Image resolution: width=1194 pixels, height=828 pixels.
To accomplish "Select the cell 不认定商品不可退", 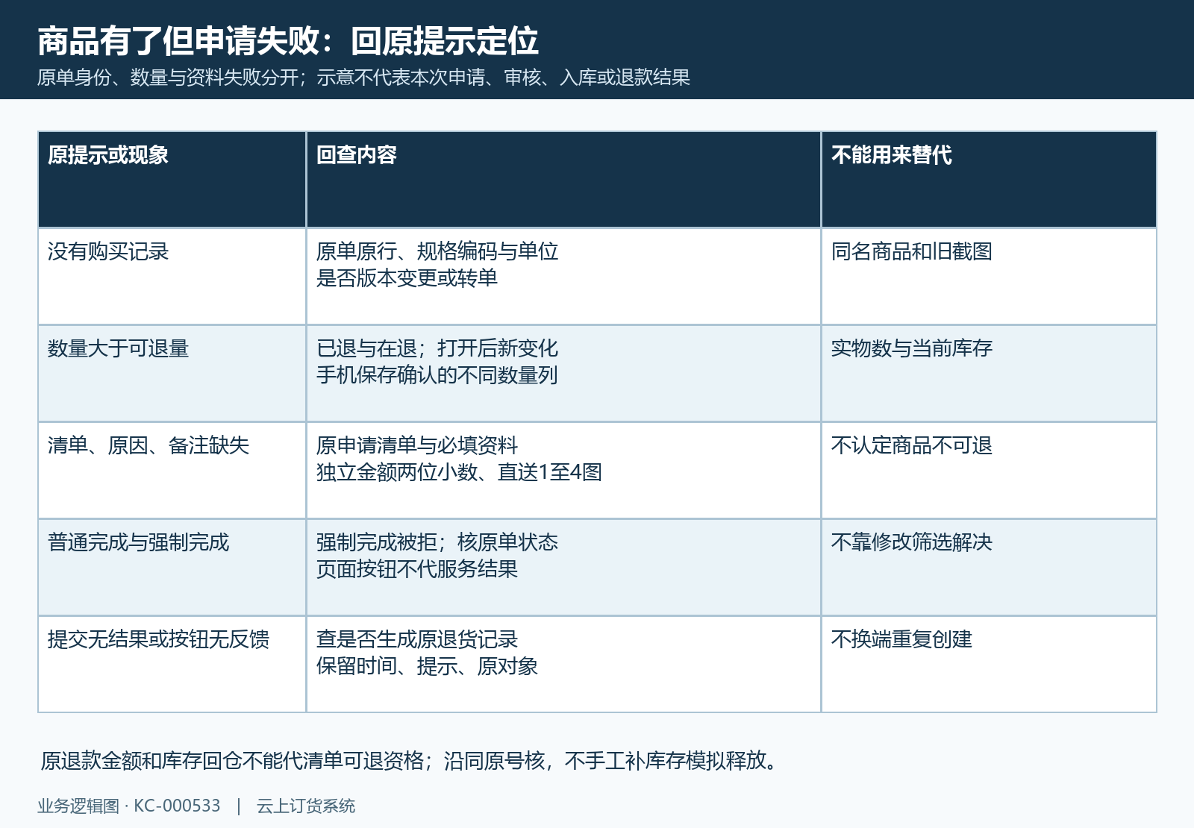I will pos(989,471).
